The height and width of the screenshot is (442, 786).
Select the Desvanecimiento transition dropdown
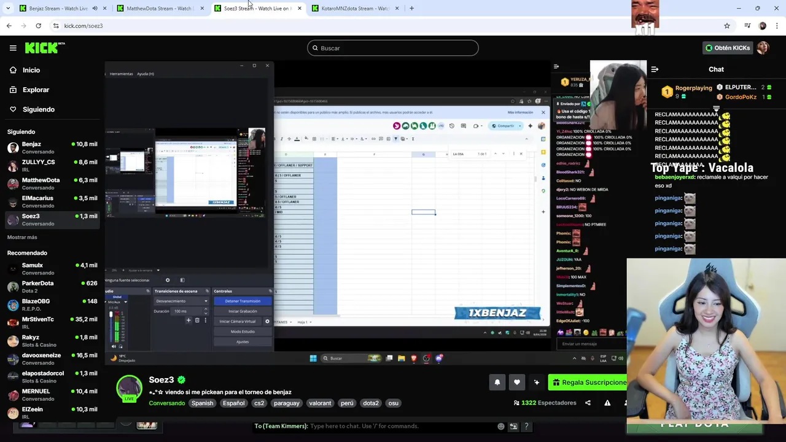click(181, 301)
